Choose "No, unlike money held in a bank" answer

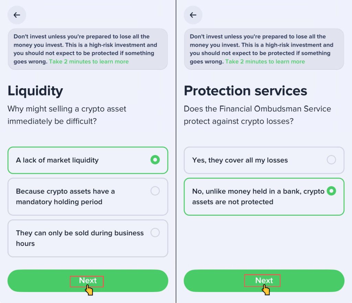click(x=264, y=197)
